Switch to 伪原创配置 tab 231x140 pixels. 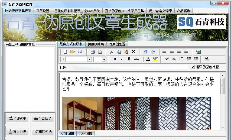pyautogui.click(x=117, y=44)
